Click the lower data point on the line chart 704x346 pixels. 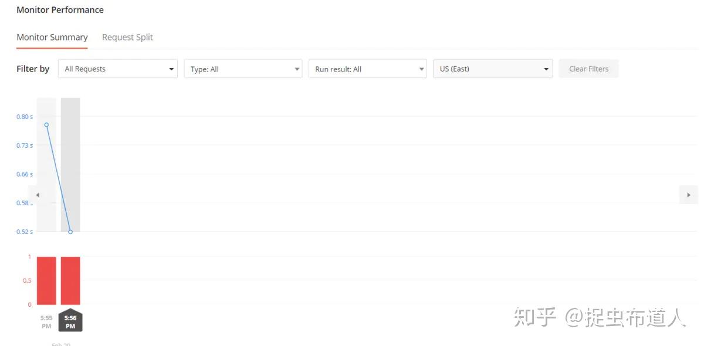click(70, 232)
